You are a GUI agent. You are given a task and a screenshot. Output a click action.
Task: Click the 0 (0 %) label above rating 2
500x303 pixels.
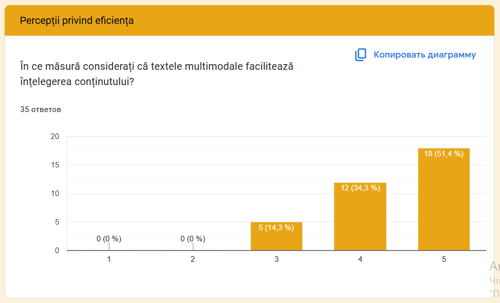click(193, 238)
